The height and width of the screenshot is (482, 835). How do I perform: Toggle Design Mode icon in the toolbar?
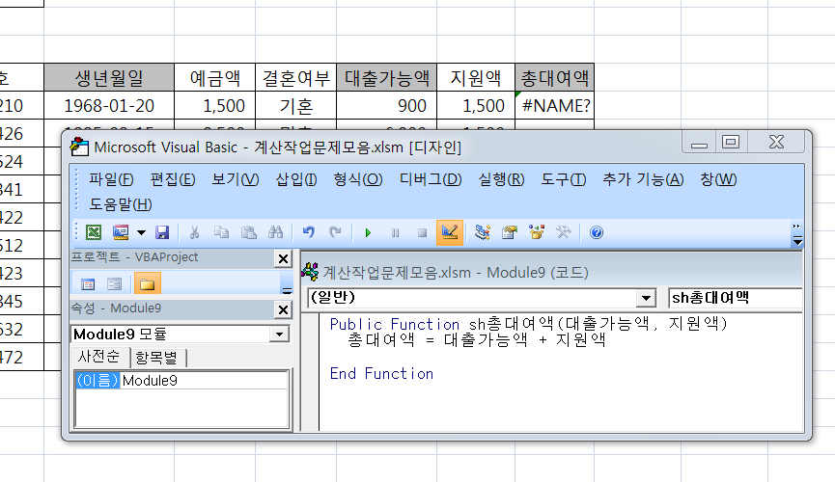point(449,232)
